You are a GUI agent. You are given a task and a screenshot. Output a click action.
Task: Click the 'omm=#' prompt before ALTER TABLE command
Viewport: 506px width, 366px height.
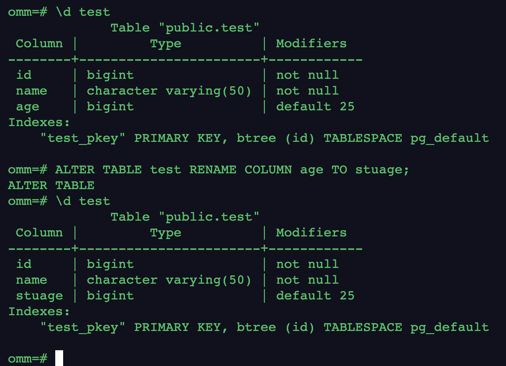coord(27,169)
